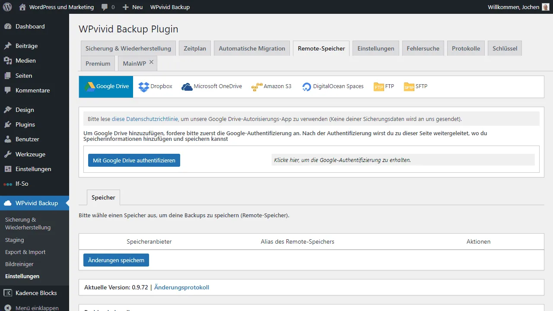This screenshot has width=553, height=311.
Task: Click the Microsoft OneDrive cloud icon
Action: (x=187, y=87)
